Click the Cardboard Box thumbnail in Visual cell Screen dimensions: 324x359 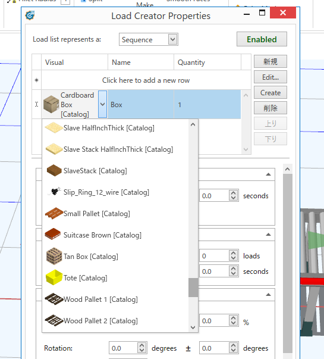(51, 104)
